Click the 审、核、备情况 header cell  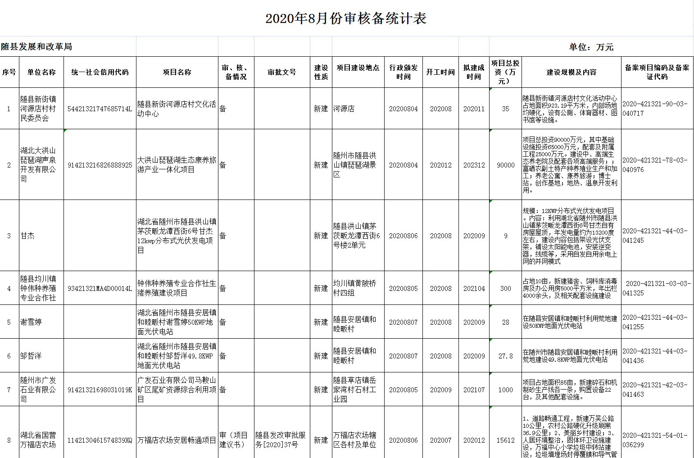(x=236, y=72)
